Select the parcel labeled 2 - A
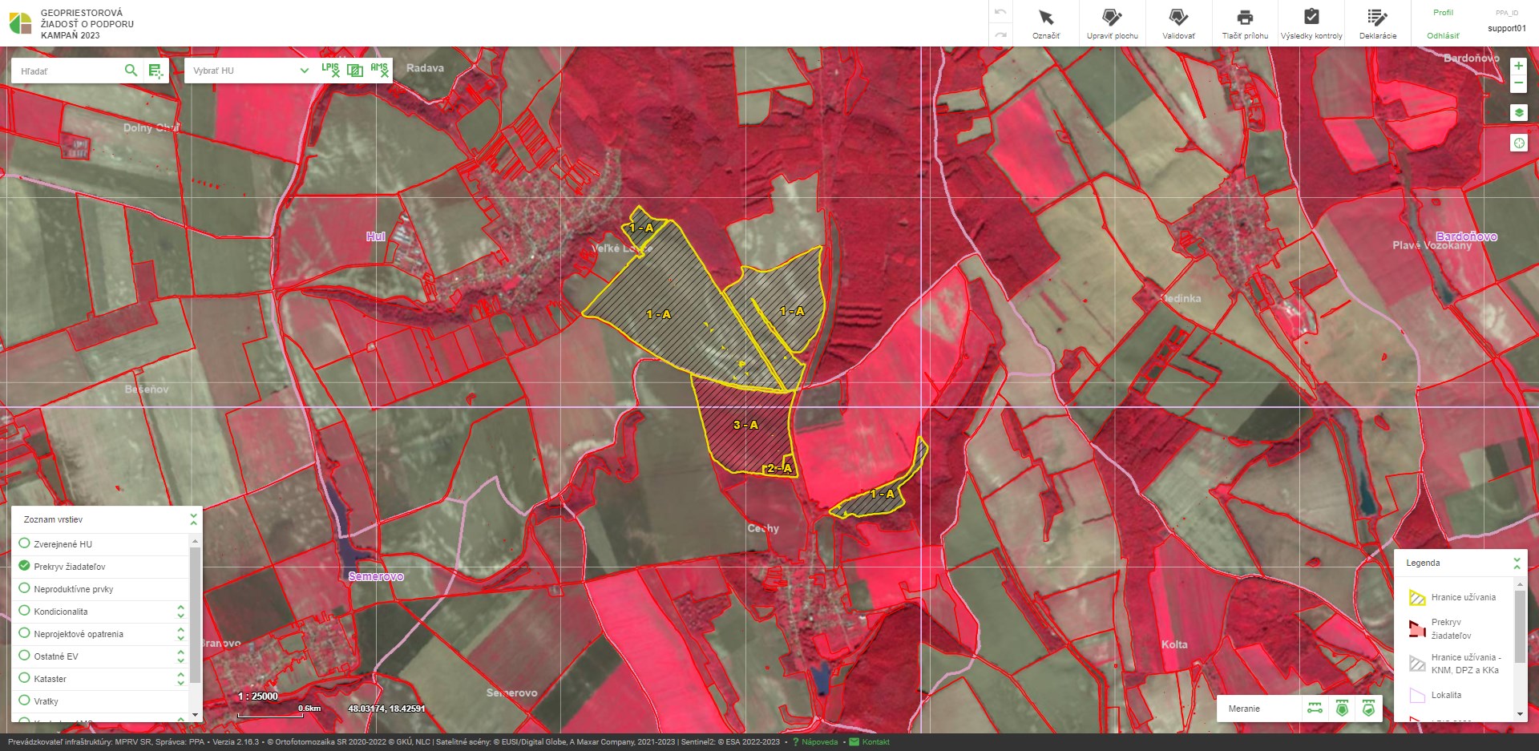This screenshot has height=751, width=1539. point(779,468)
